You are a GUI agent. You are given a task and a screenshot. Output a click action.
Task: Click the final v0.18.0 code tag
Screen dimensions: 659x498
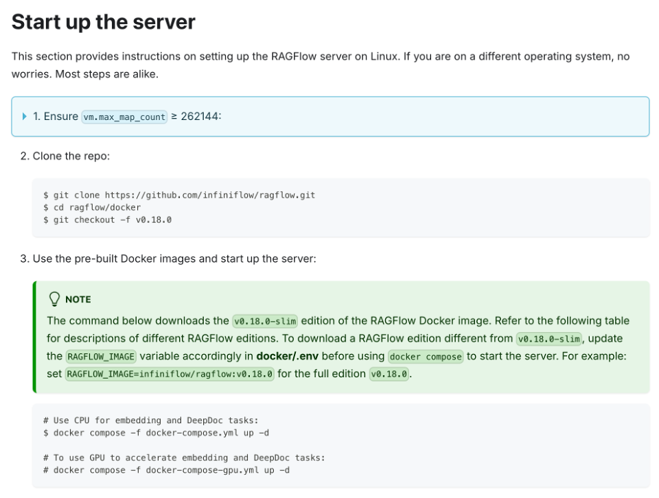[389, 374]
